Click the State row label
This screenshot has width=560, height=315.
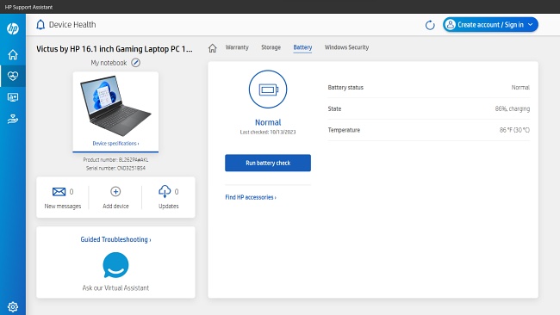tap(334, 108)
